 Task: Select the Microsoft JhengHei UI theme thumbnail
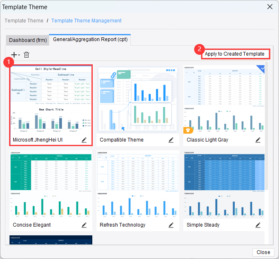click(51, 99)
